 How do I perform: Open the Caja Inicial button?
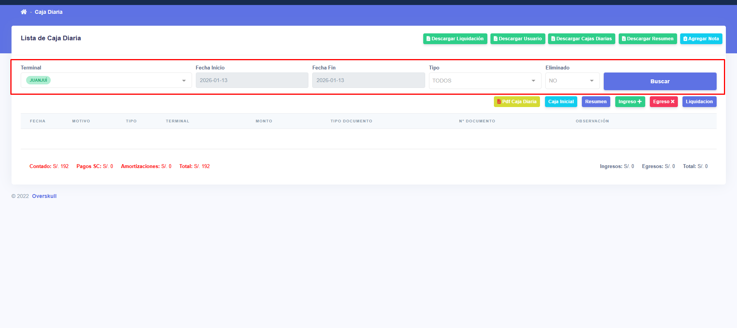tap(561, 102)
